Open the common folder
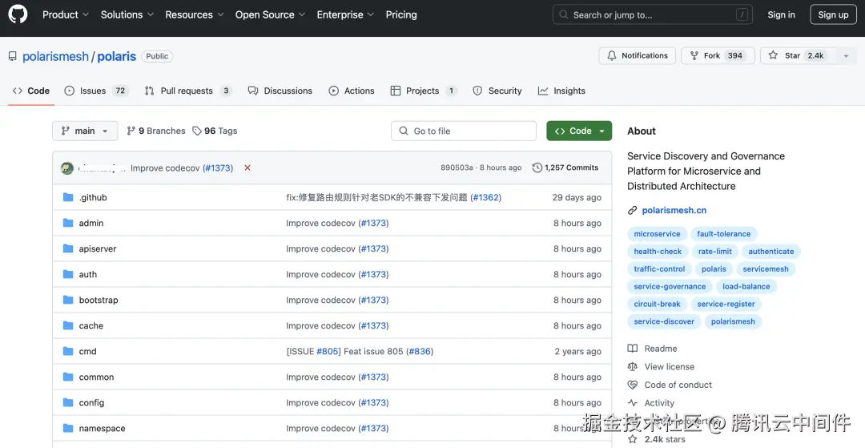Image resolution: width=865 pixels, height=448 pixels. click(x=97, y=377)
